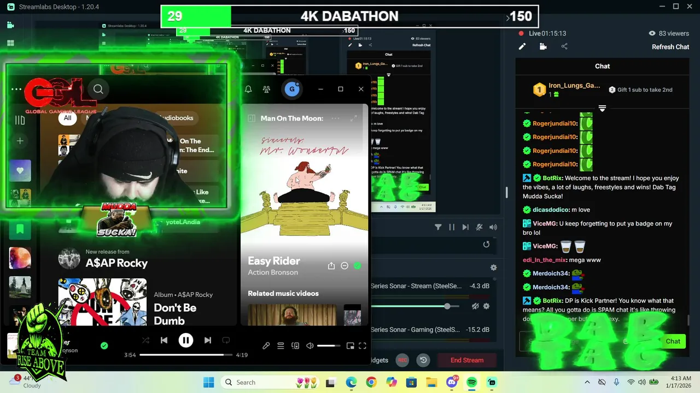This screenshot has height=393, width=700.
Task: Start recording with REC button
Action: coord(402,360)
